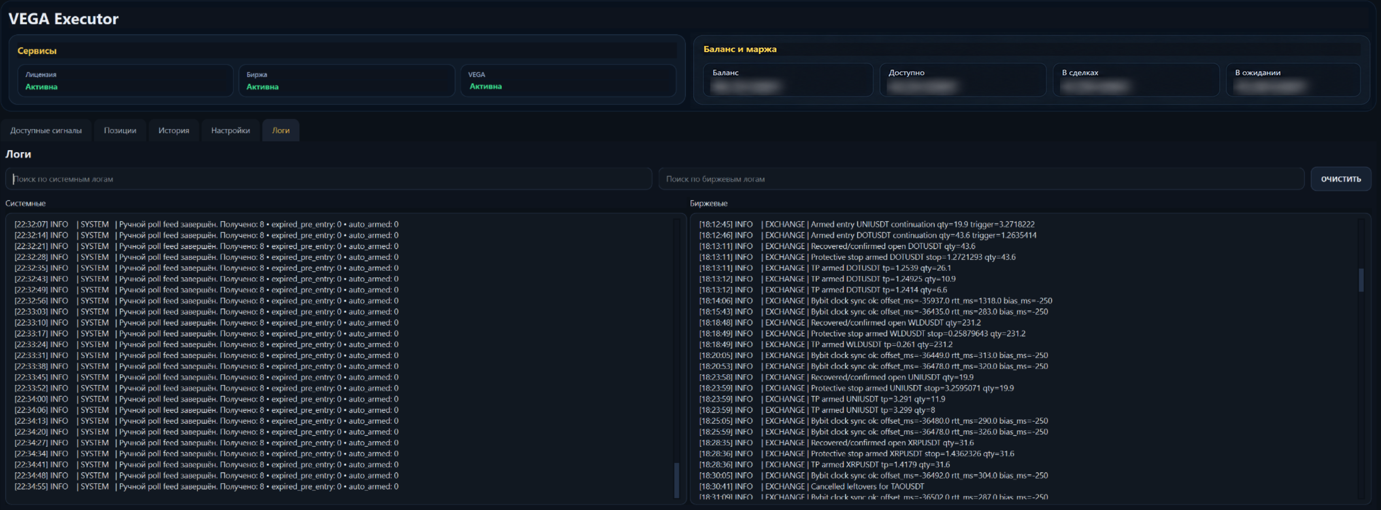The width and height of the screenshot is (1381, 510).
Task: Select system log line at 22:33:10
Action: click(206, 322)
